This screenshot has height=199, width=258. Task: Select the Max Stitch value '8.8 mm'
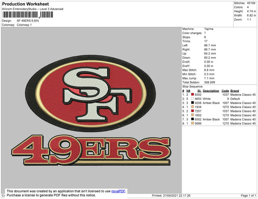point(209,70)
